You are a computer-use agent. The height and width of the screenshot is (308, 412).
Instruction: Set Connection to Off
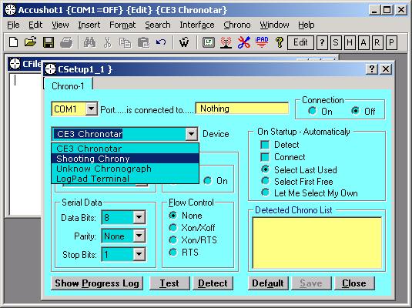355,111
